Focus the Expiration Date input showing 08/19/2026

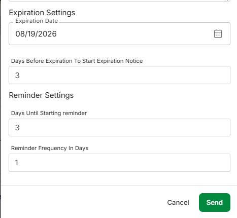click(119, 33)
